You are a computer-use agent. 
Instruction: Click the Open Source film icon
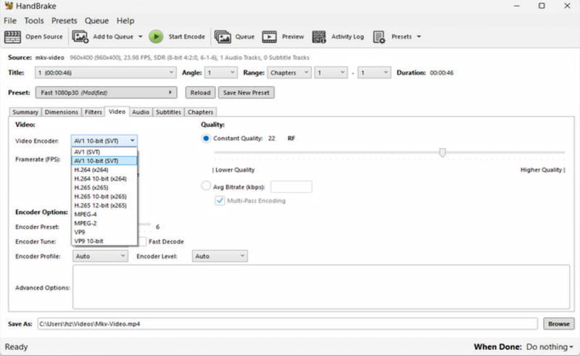(x=12, y=37)
